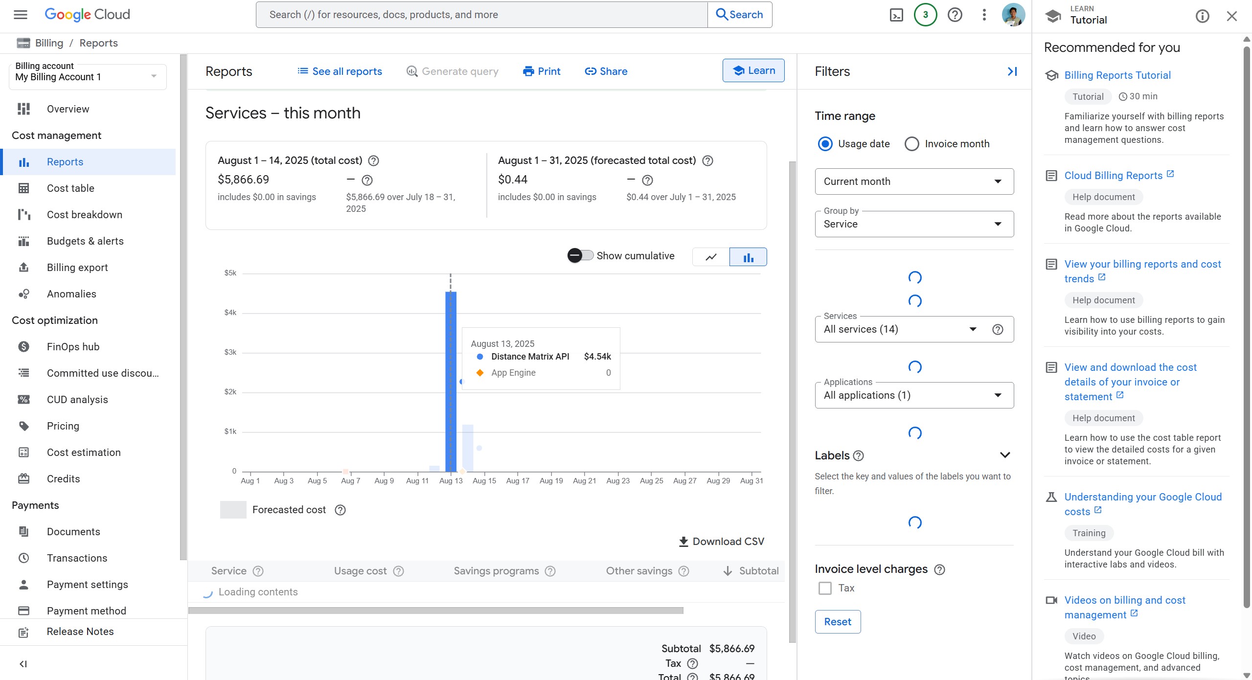Viewport: 1252px width, 680px height.
Task: Collapse the left sidebar navigation
Action: (23, 664)
